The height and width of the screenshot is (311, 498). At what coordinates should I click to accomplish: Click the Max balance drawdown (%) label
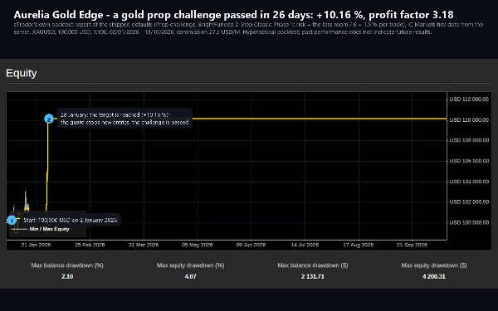tap(67, 265)
